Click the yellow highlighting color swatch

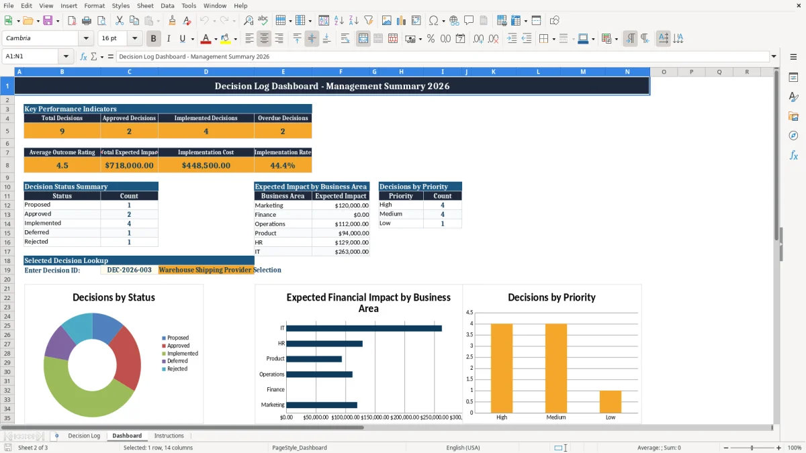pyautogui.click(x=226, y=39)
